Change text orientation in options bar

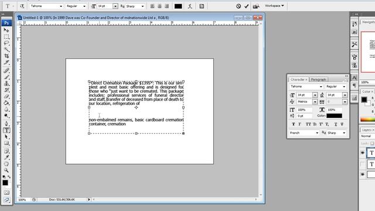[x=22, y=6]
